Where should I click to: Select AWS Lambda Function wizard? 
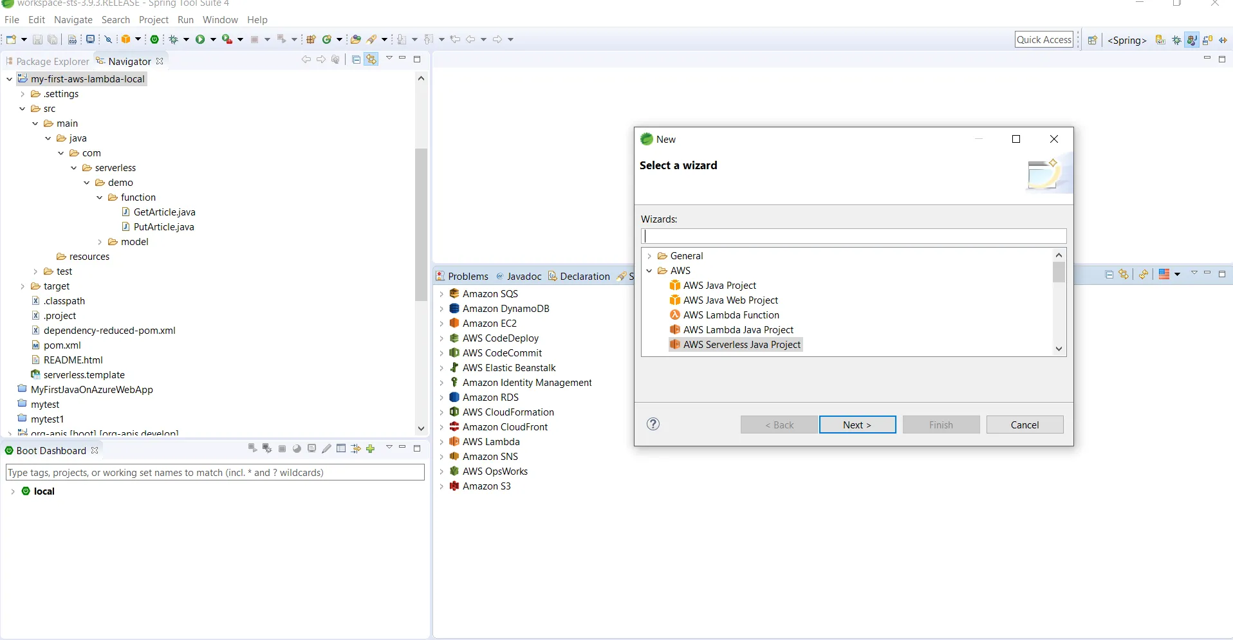[x=731, y=315]
